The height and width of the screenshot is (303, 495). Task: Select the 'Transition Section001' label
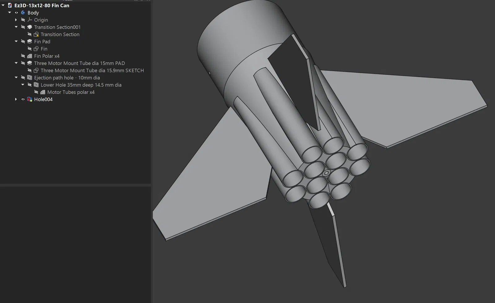tap(57, 27)
